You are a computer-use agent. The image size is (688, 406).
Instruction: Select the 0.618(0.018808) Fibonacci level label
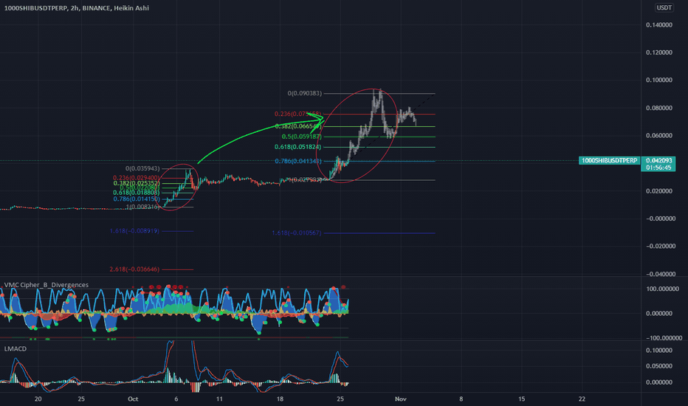click(x=137, y=192)
